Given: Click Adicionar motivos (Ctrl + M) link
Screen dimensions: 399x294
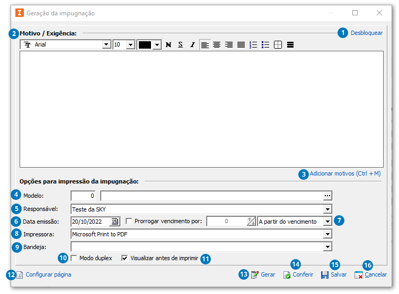Looking at the screenshot, I should [x=345, y=173].
